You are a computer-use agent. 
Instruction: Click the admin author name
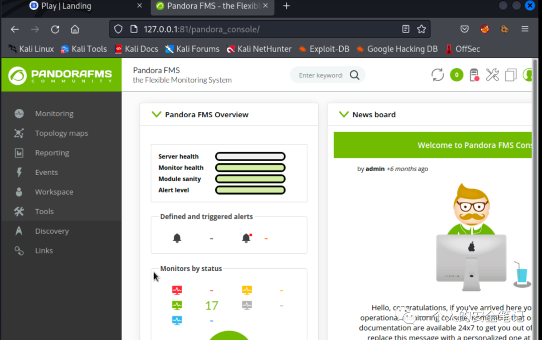click(375, 169)
